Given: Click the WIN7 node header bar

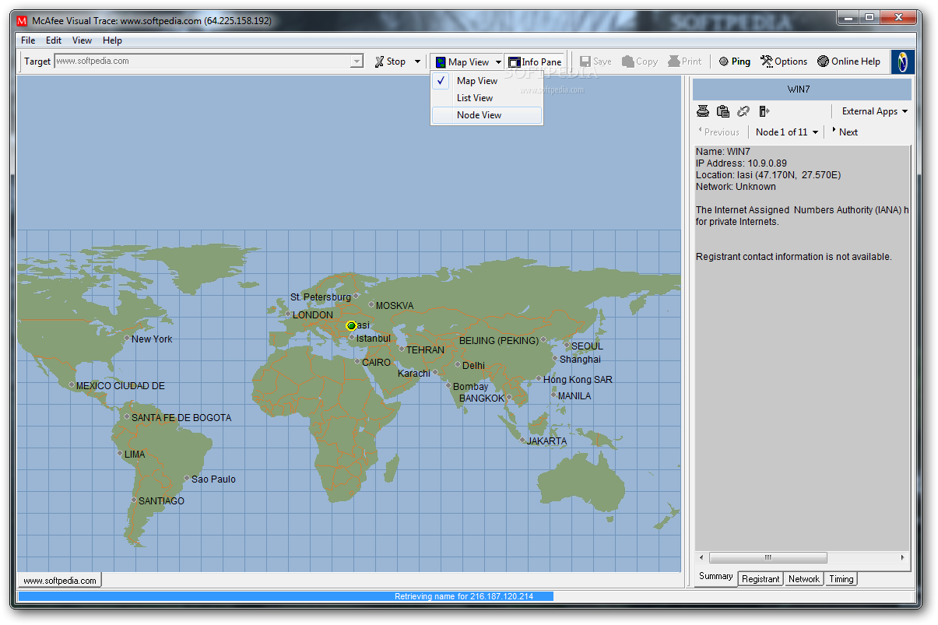Looking at the screenshot, I should click(x=802, y=90).
